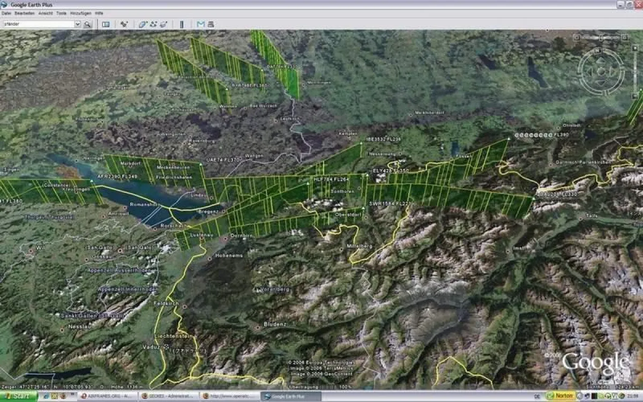
Task: Click the Hohenems place label
Action: click(229, 256)
